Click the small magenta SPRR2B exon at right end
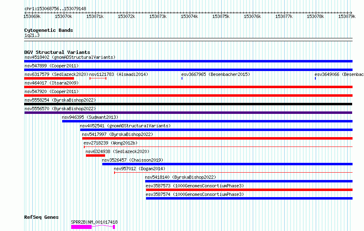The image size is (364, 231). pyautogui.click(x=114, y=227)
